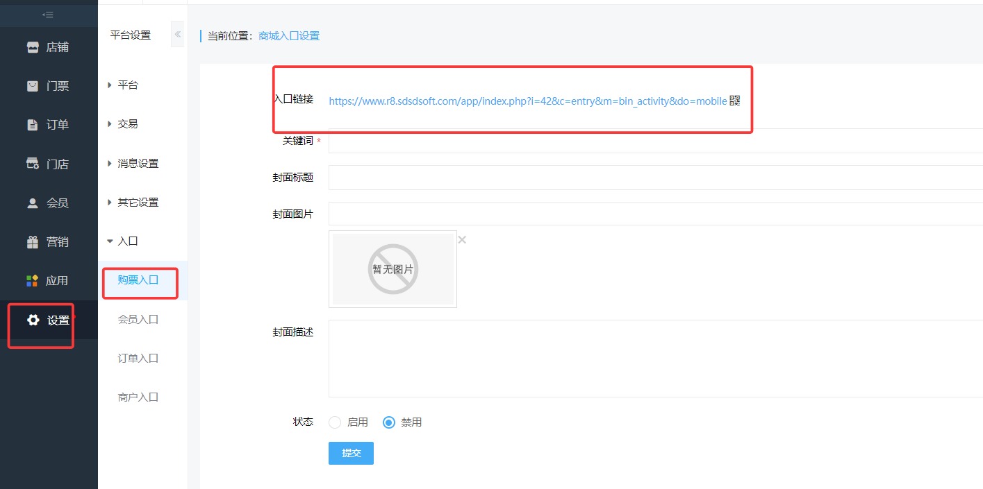Click the 门票 ticket icon
The width and height of the screenshot is (983, 489).
pyautogui.click(x=33, y=86)
